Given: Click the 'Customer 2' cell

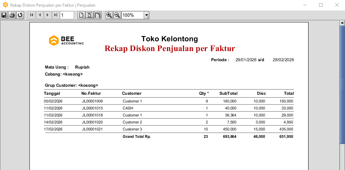Looking at the screenshot, I should (133, 122).
